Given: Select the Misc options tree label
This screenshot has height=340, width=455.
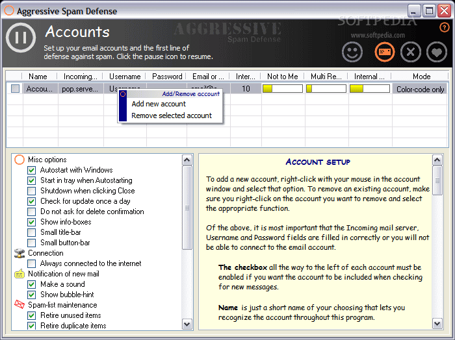Looking at the screenshot, I should (x=47, y=160).
